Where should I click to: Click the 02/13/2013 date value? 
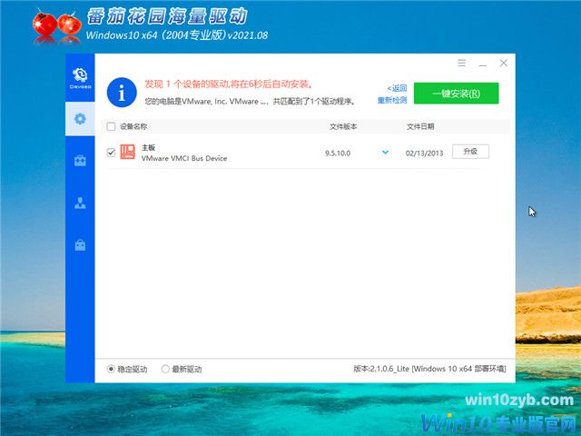[424, 154]
